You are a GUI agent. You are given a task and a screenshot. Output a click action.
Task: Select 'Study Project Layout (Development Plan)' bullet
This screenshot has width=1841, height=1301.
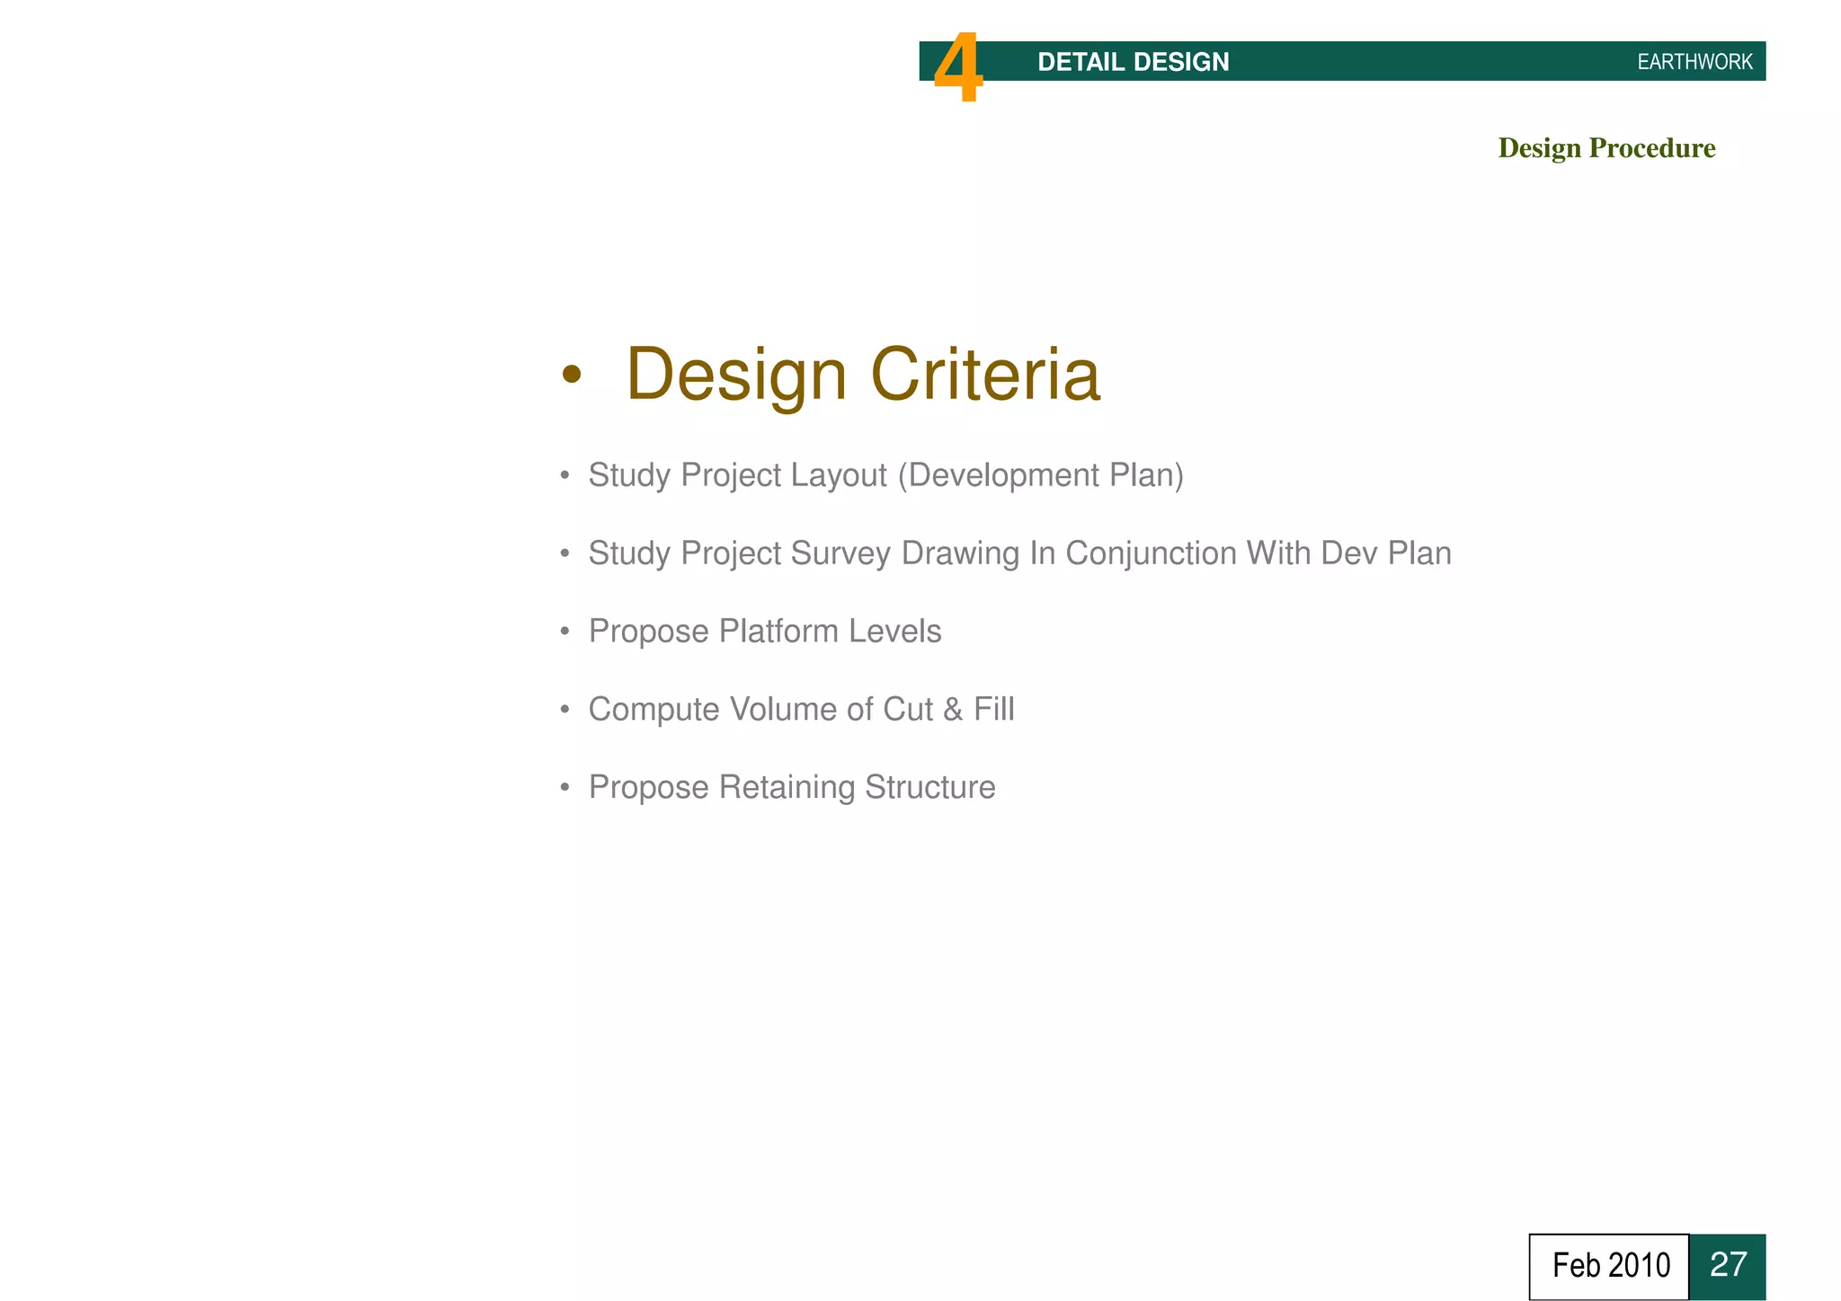tap(885, 475)
